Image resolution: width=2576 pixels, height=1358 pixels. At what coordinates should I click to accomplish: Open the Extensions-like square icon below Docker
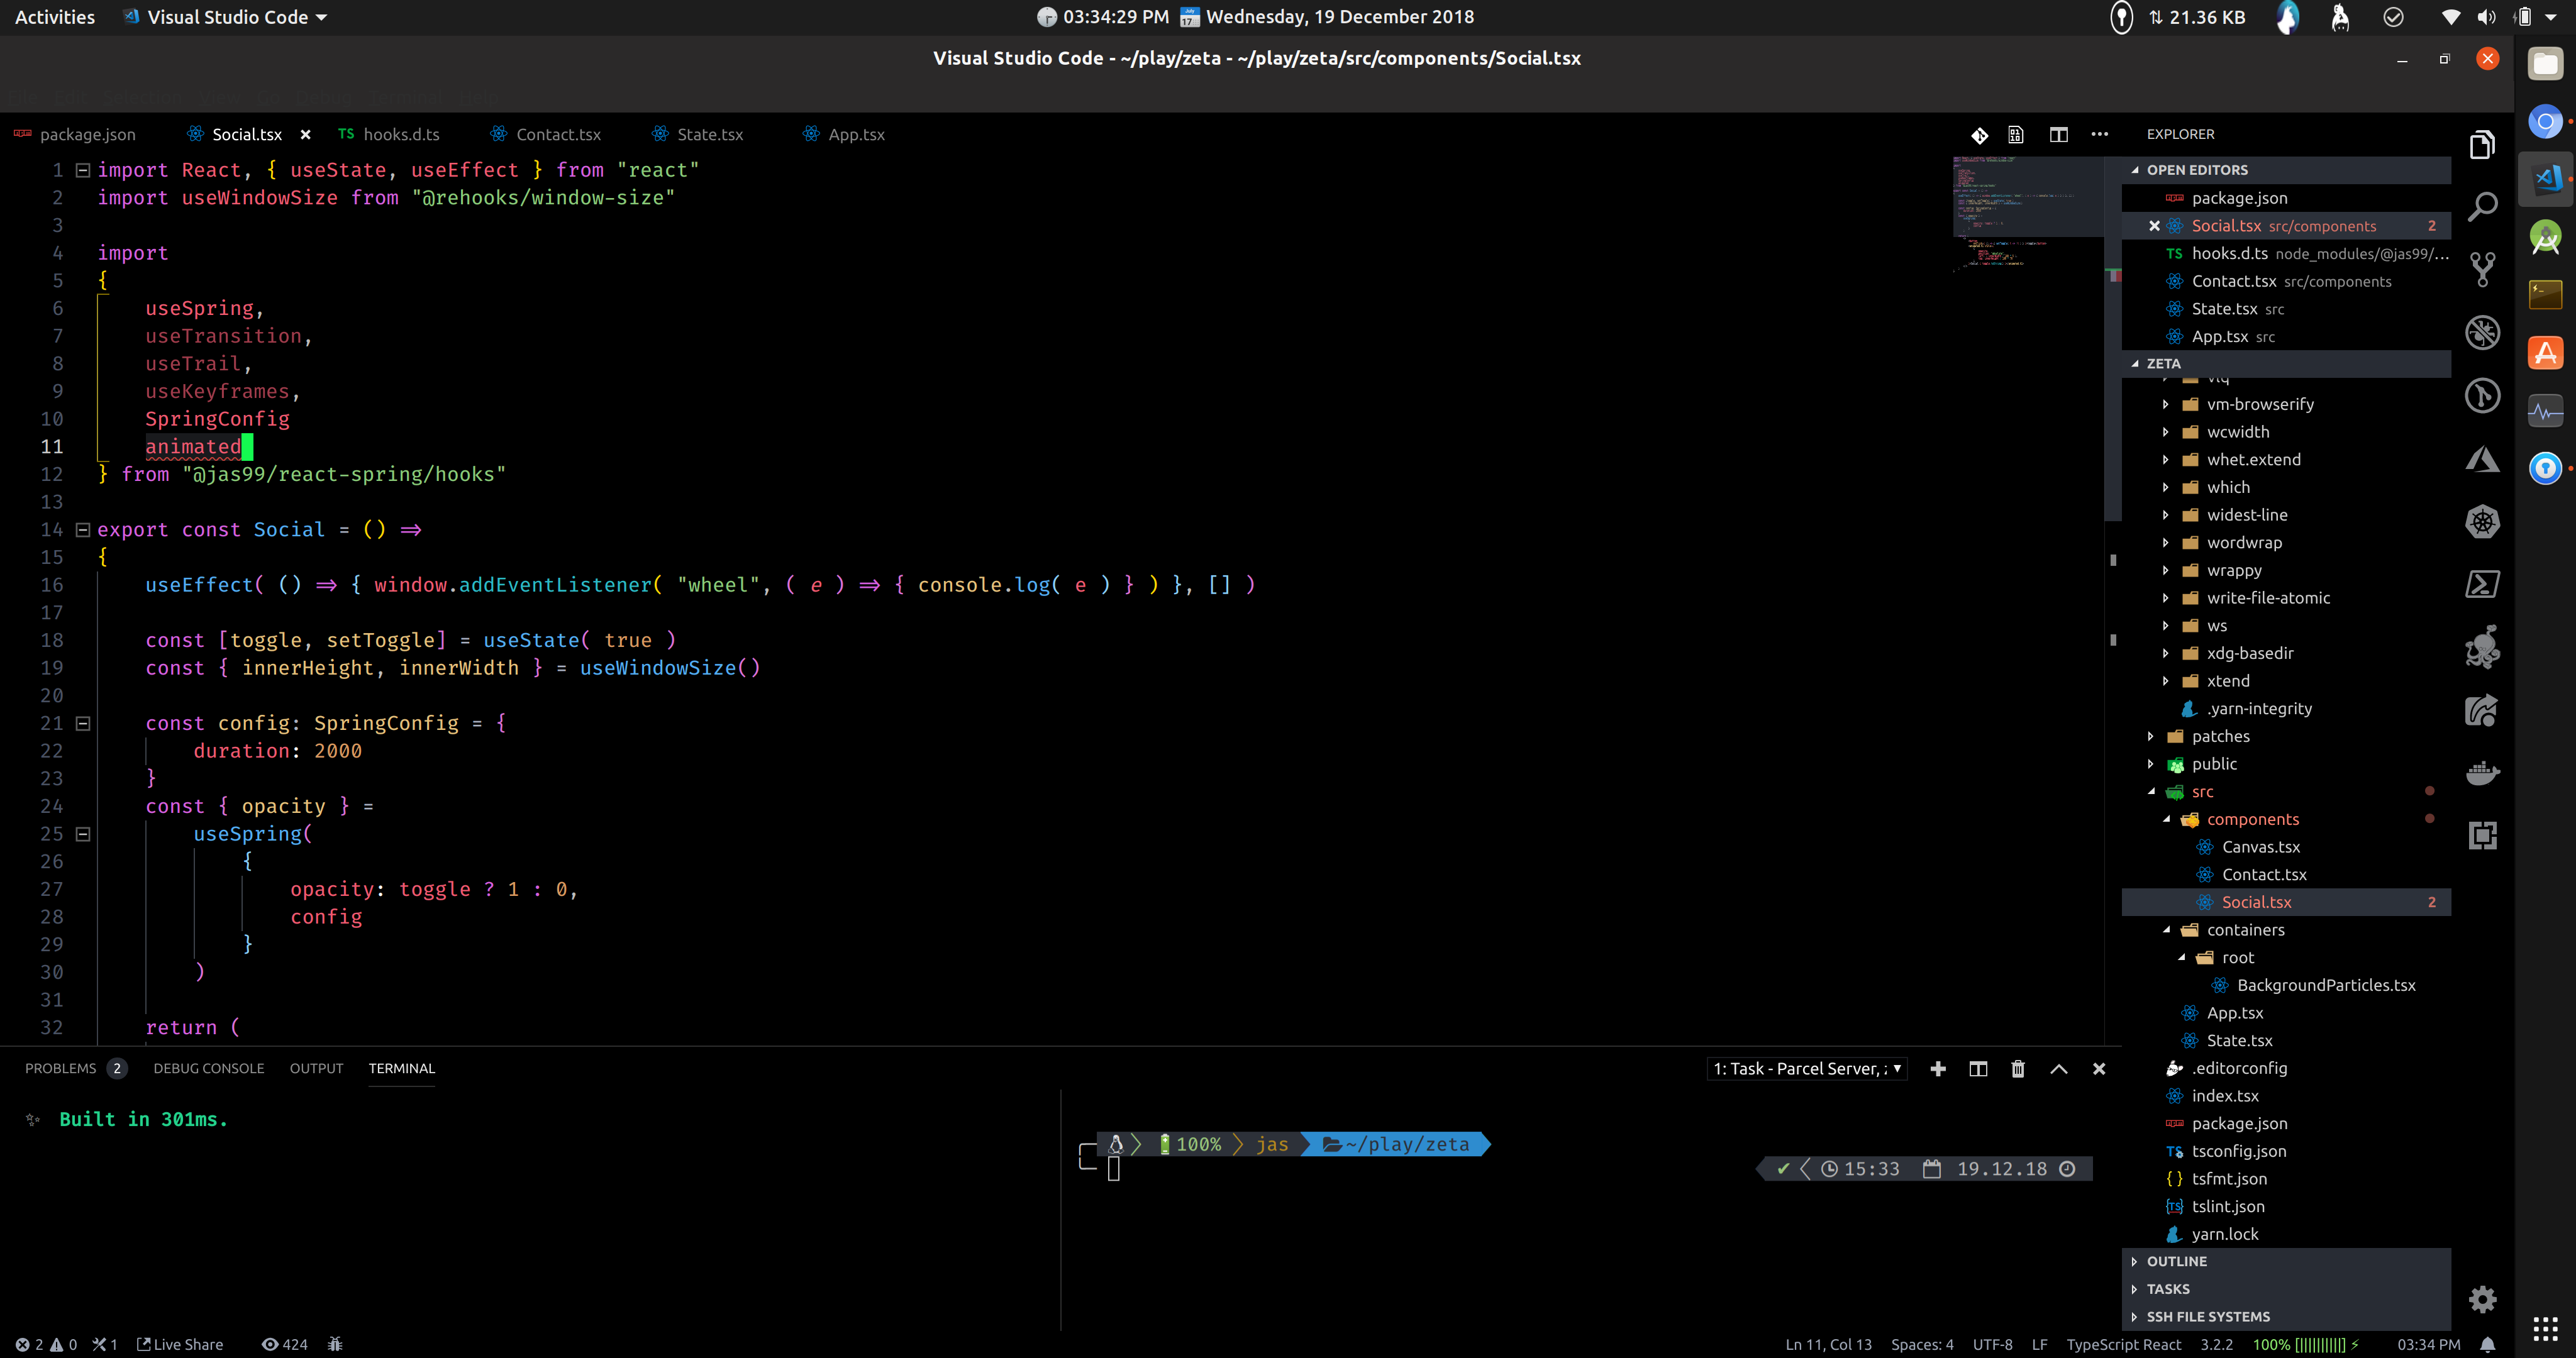point(2482,835)
